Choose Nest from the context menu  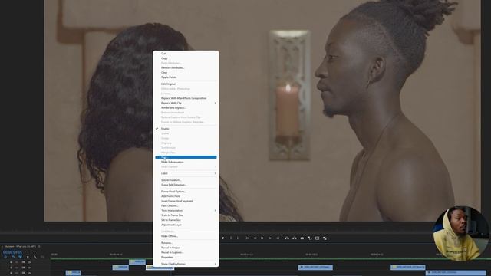coord(186,157)
